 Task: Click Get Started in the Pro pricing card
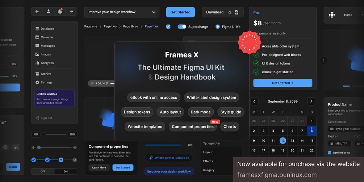pyautogui.click(x=283, y=83)
